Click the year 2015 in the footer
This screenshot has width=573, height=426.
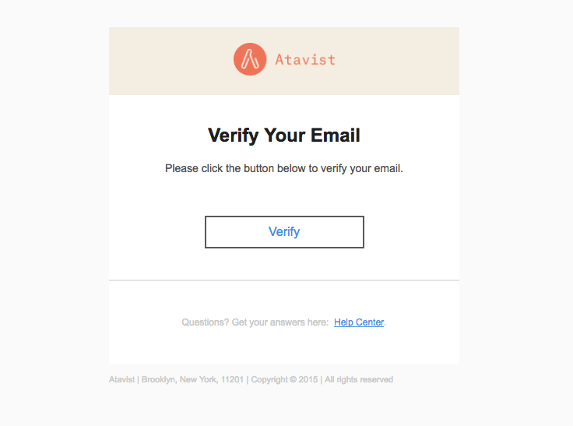click(x=308, y=380)
